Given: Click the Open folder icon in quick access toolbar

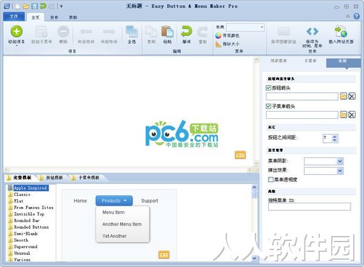Looking at the screenshot, I should pyautogui.click(x=26, y=6).
